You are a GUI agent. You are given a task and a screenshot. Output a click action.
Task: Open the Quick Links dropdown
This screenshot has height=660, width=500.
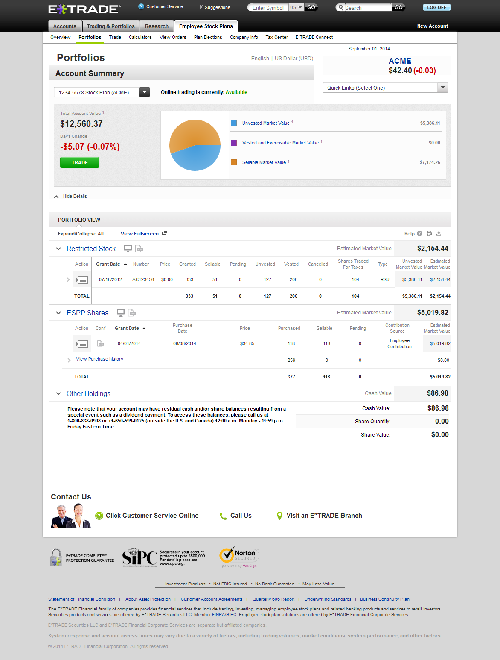pyautogui.click(x=385, y=88)
